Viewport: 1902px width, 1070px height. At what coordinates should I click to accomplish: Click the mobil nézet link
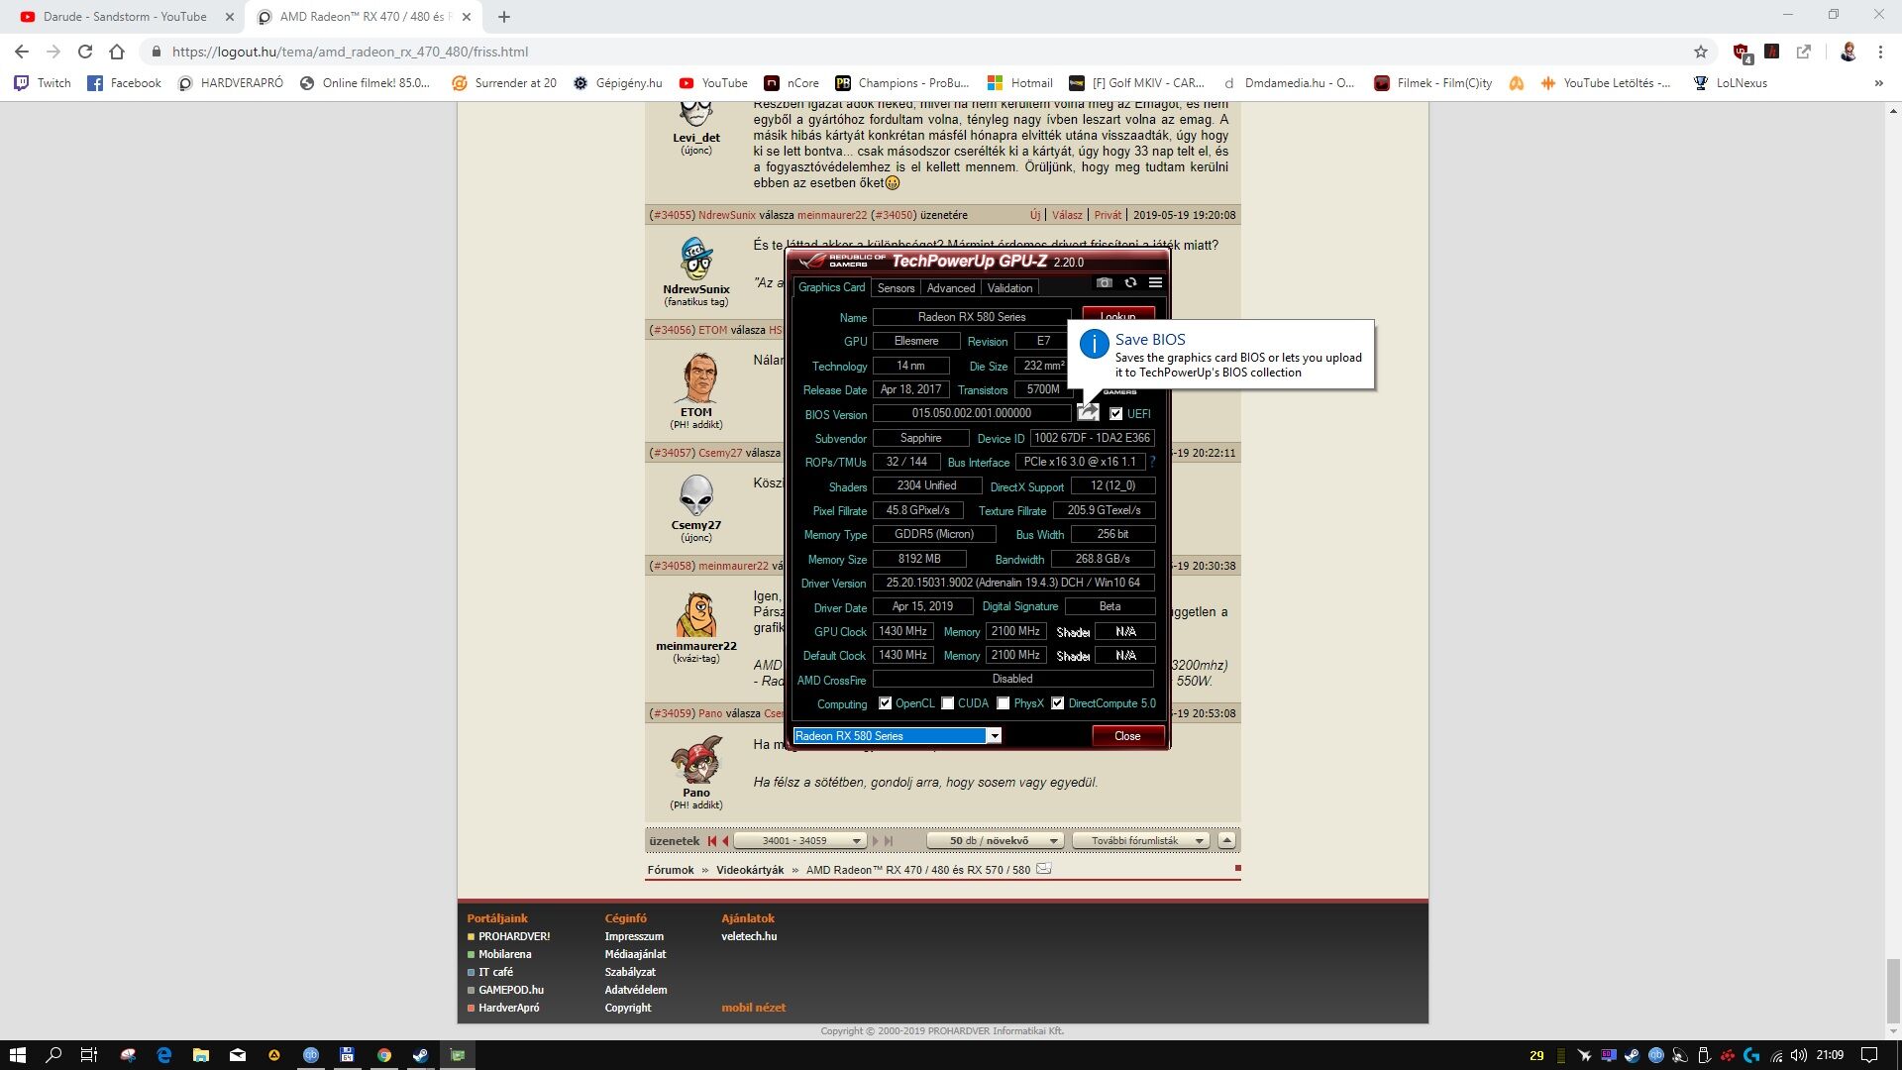click(x=753, y=1008)
